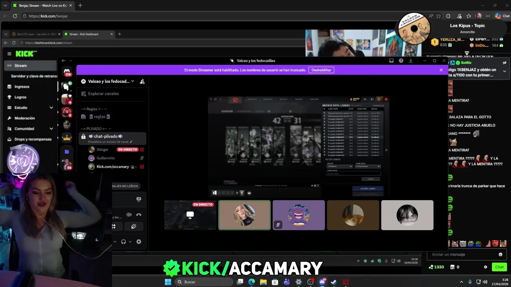
Task: Click the Windows Start button
Action: [168, 282]
